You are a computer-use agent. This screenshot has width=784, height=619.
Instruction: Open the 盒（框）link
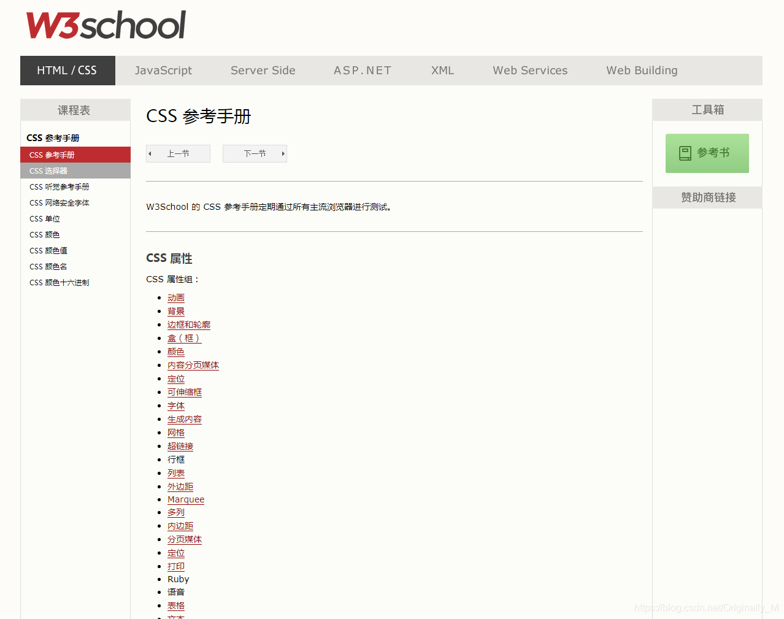[184, 338]
